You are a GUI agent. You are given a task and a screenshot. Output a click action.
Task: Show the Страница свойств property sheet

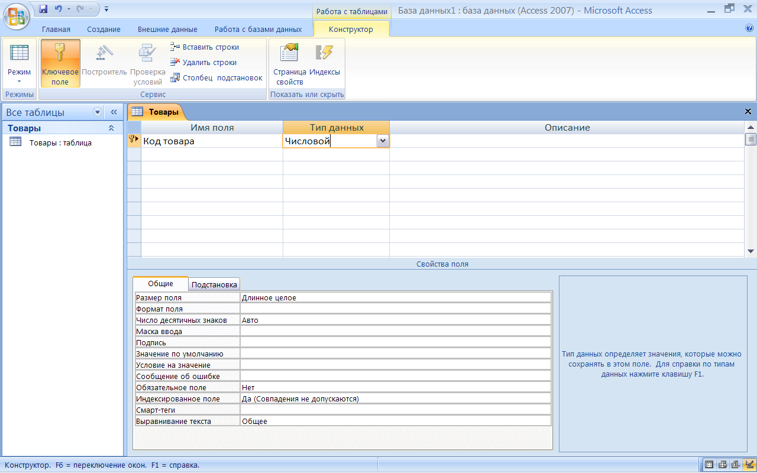tap(290, 63)
